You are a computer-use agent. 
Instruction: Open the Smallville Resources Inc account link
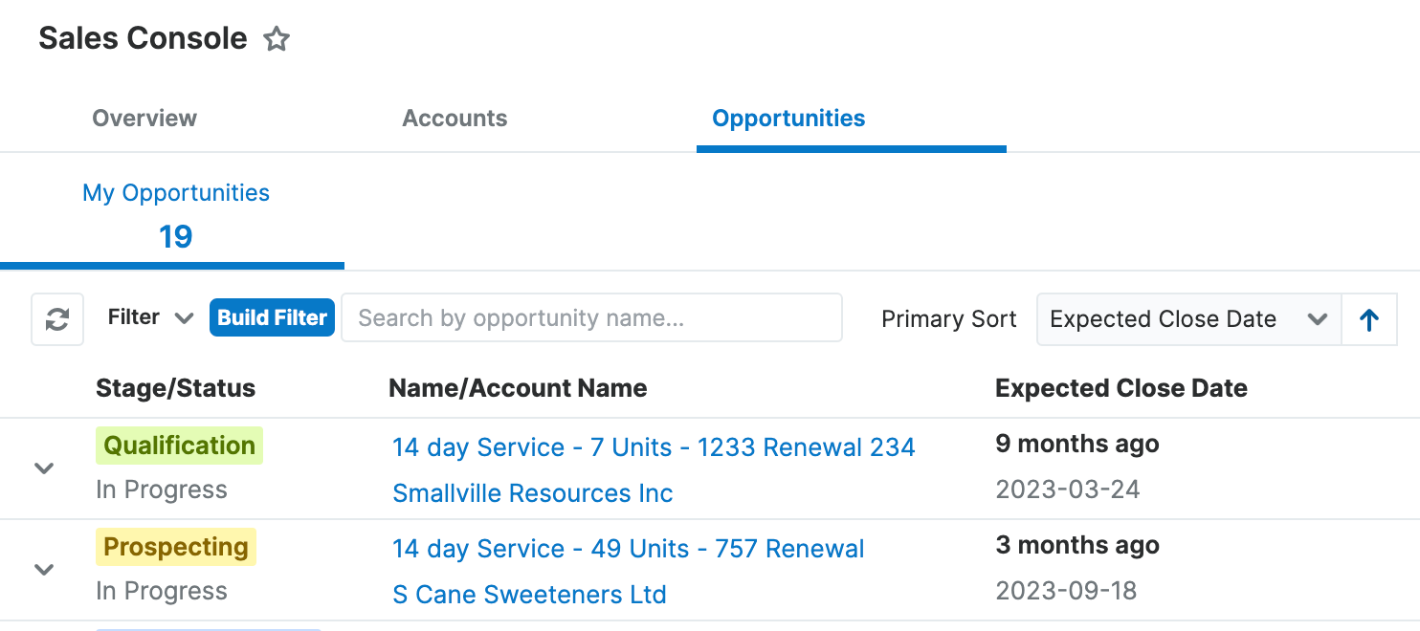pyautogui.click(x=533, y=493)
